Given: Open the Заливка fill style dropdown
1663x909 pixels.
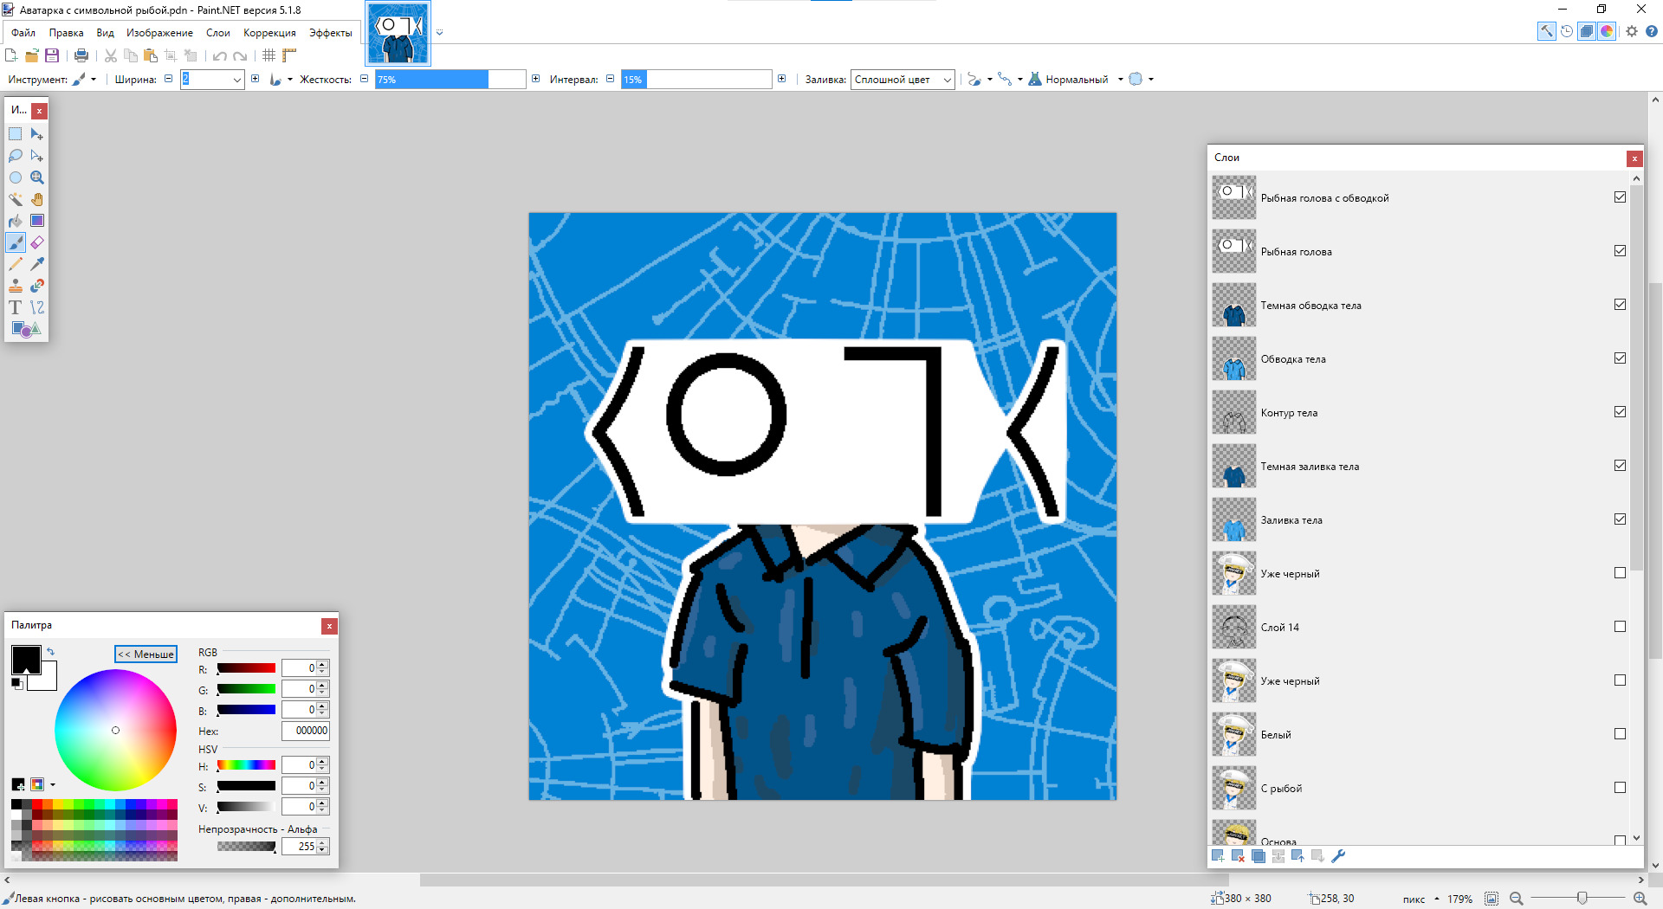Looking at the screenshot, I should coord(902,80).
